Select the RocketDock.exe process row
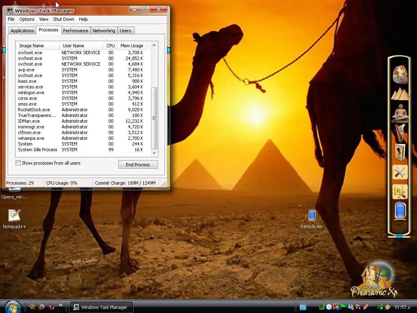Screen dimensions: 417x313 [81, 110]
